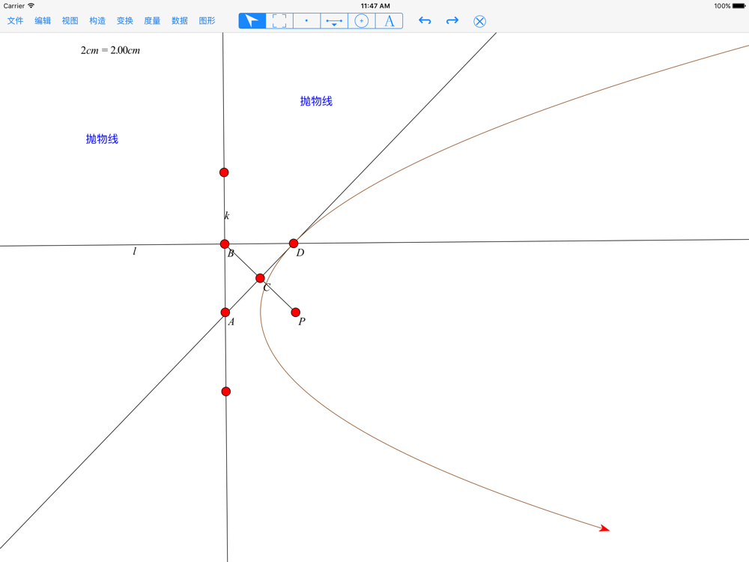The height and width of the screenshot is (562, 749).
Task: Select the 2cm = 2.00cm measurement text
Action: click(110, 51)
